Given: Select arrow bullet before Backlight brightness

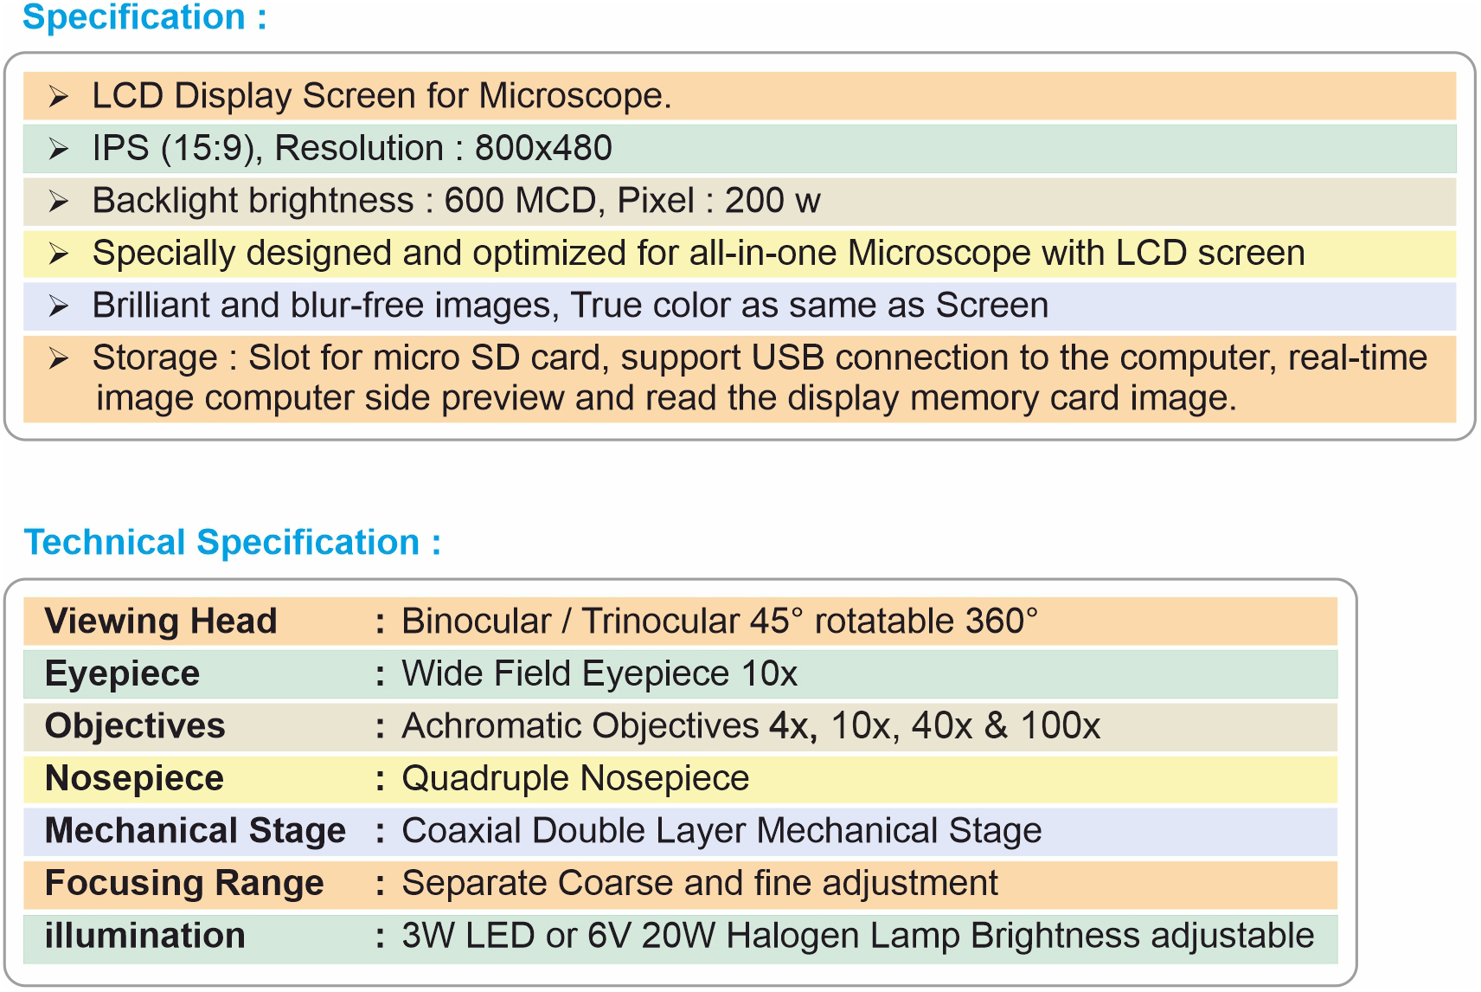Looking at the screenshot, I should pyautogui.click(x=58, y=201).
